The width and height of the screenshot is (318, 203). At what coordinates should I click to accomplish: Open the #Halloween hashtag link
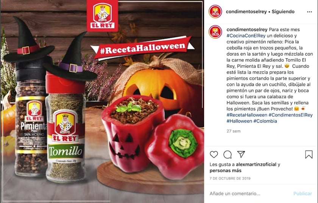click(239, 121)
